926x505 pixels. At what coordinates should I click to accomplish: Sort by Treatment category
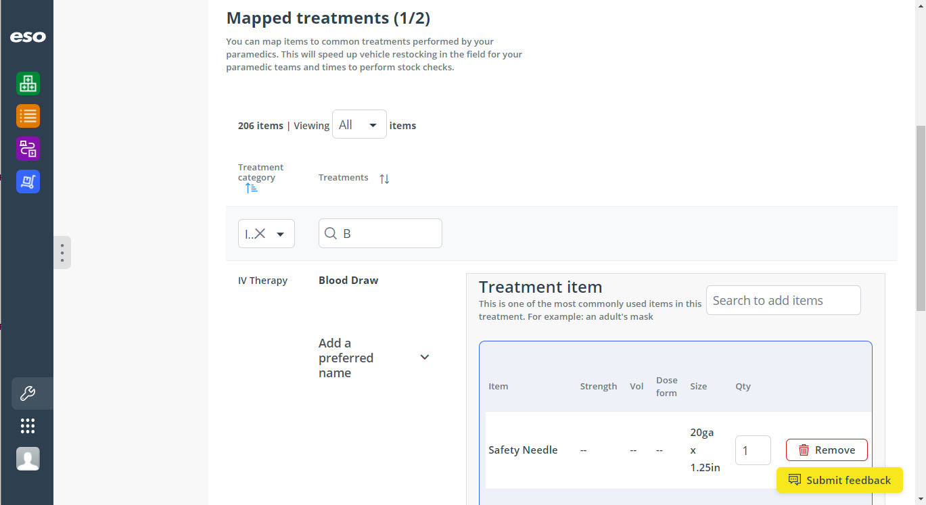tap(251, 189)
